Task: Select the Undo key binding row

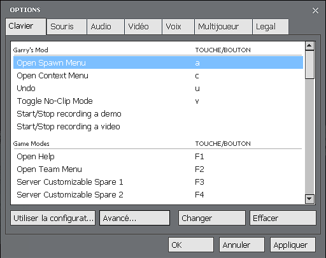Action: 158,89
